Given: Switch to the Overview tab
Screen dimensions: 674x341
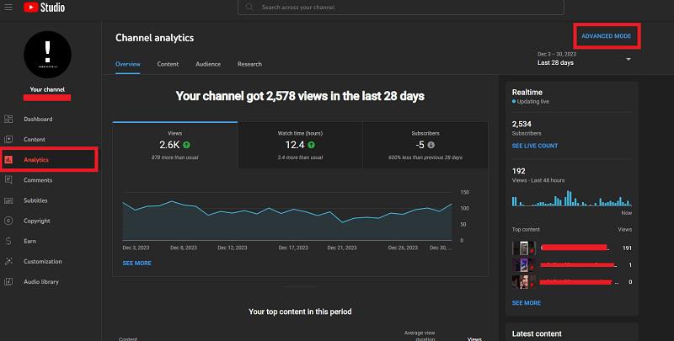Looking at the screenshot, I should point(128,64).
